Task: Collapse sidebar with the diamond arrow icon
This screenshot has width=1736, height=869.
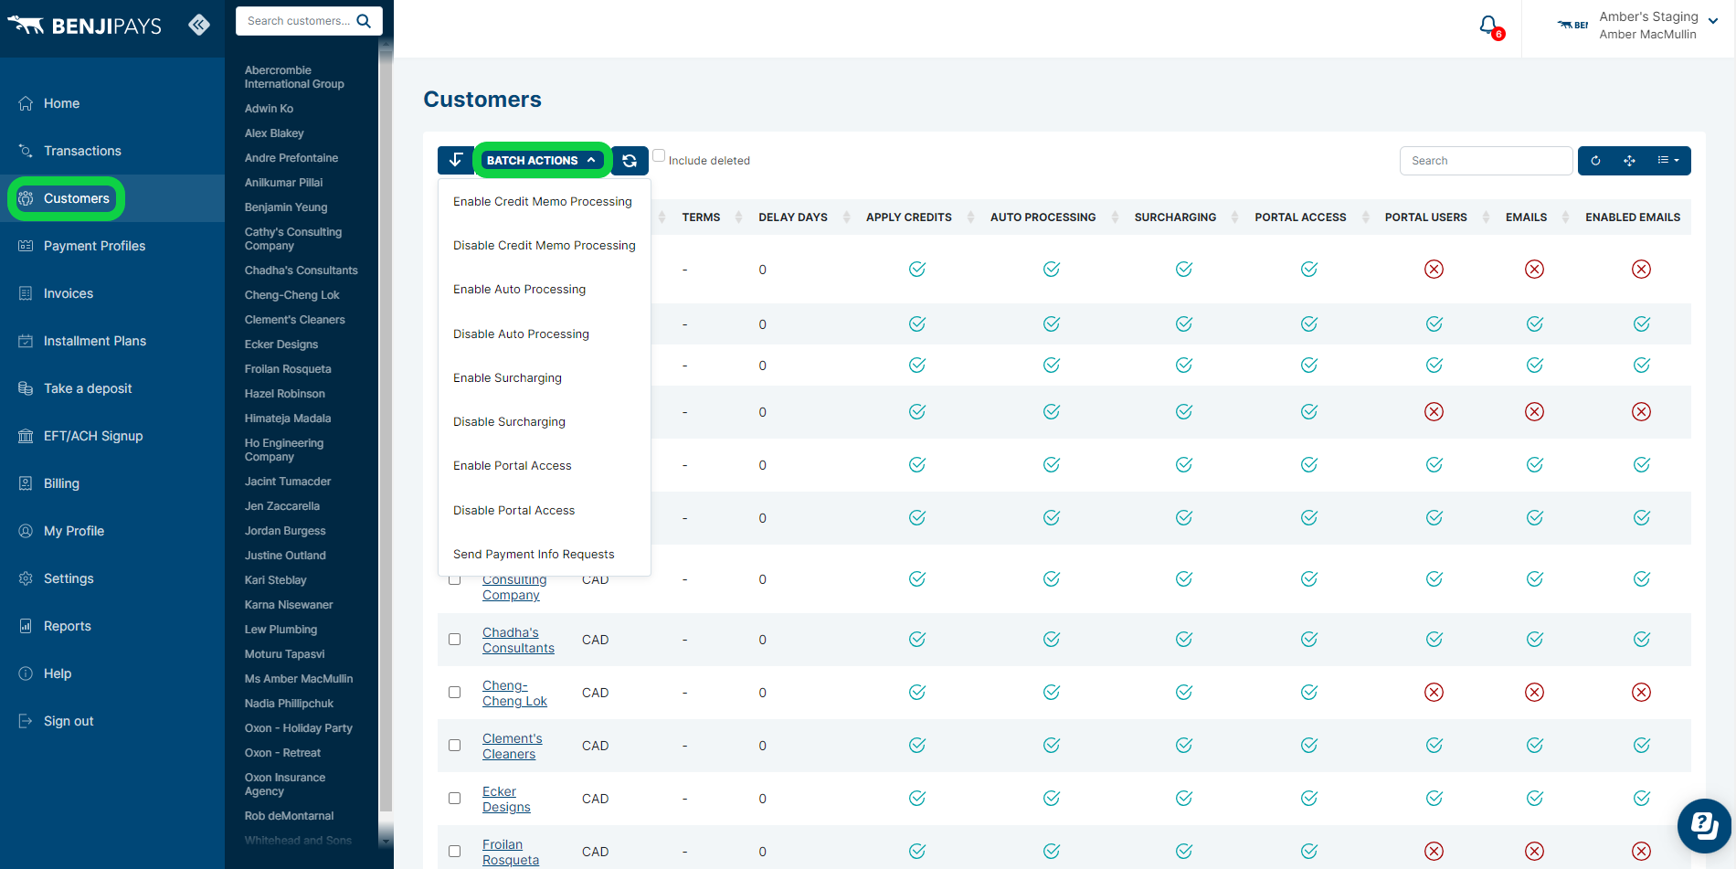Action: click(198, 25)
